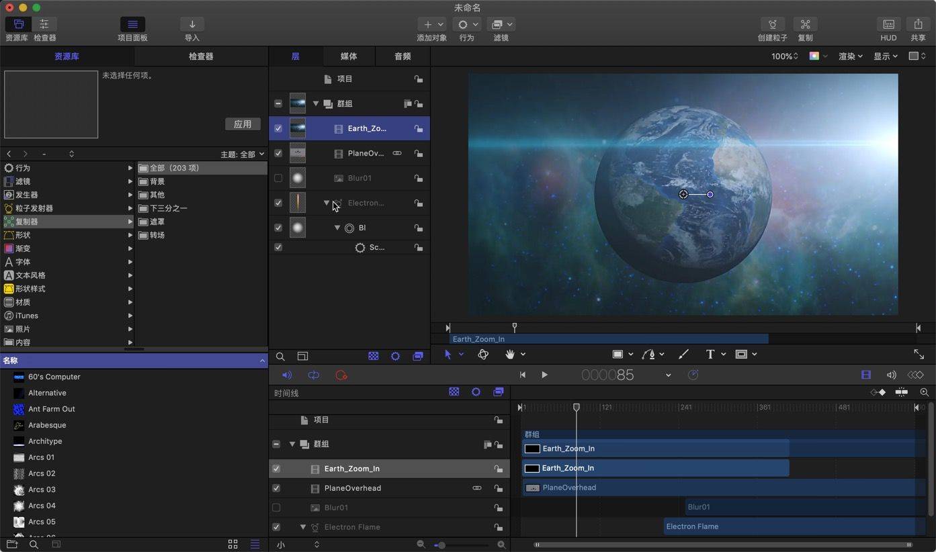Image resolution: width=936 pixels, height=552 pixels.
Task: Enable the Blur01 layer checkbox
Action: (278, 178)
